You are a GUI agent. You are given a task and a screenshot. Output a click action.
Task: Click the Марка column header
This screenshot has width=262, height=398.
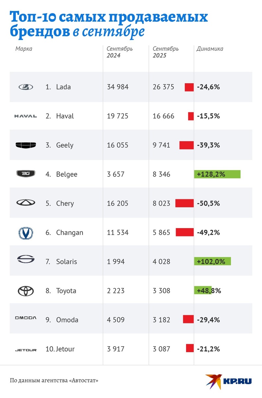24,49
